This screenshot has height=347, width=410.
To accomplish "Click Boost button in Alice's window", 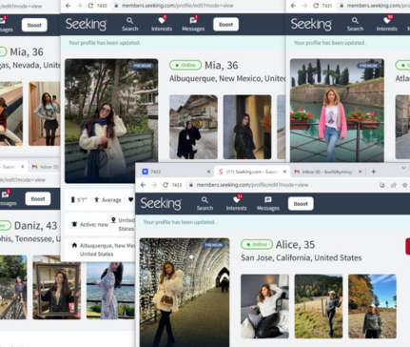I will [301, 204].
